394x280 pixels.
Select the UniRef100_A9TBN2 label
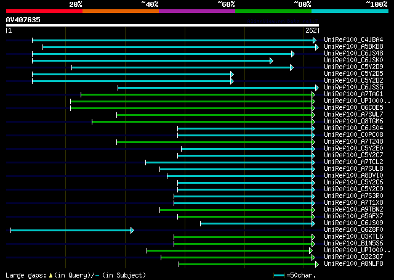[x=353, y=210]
